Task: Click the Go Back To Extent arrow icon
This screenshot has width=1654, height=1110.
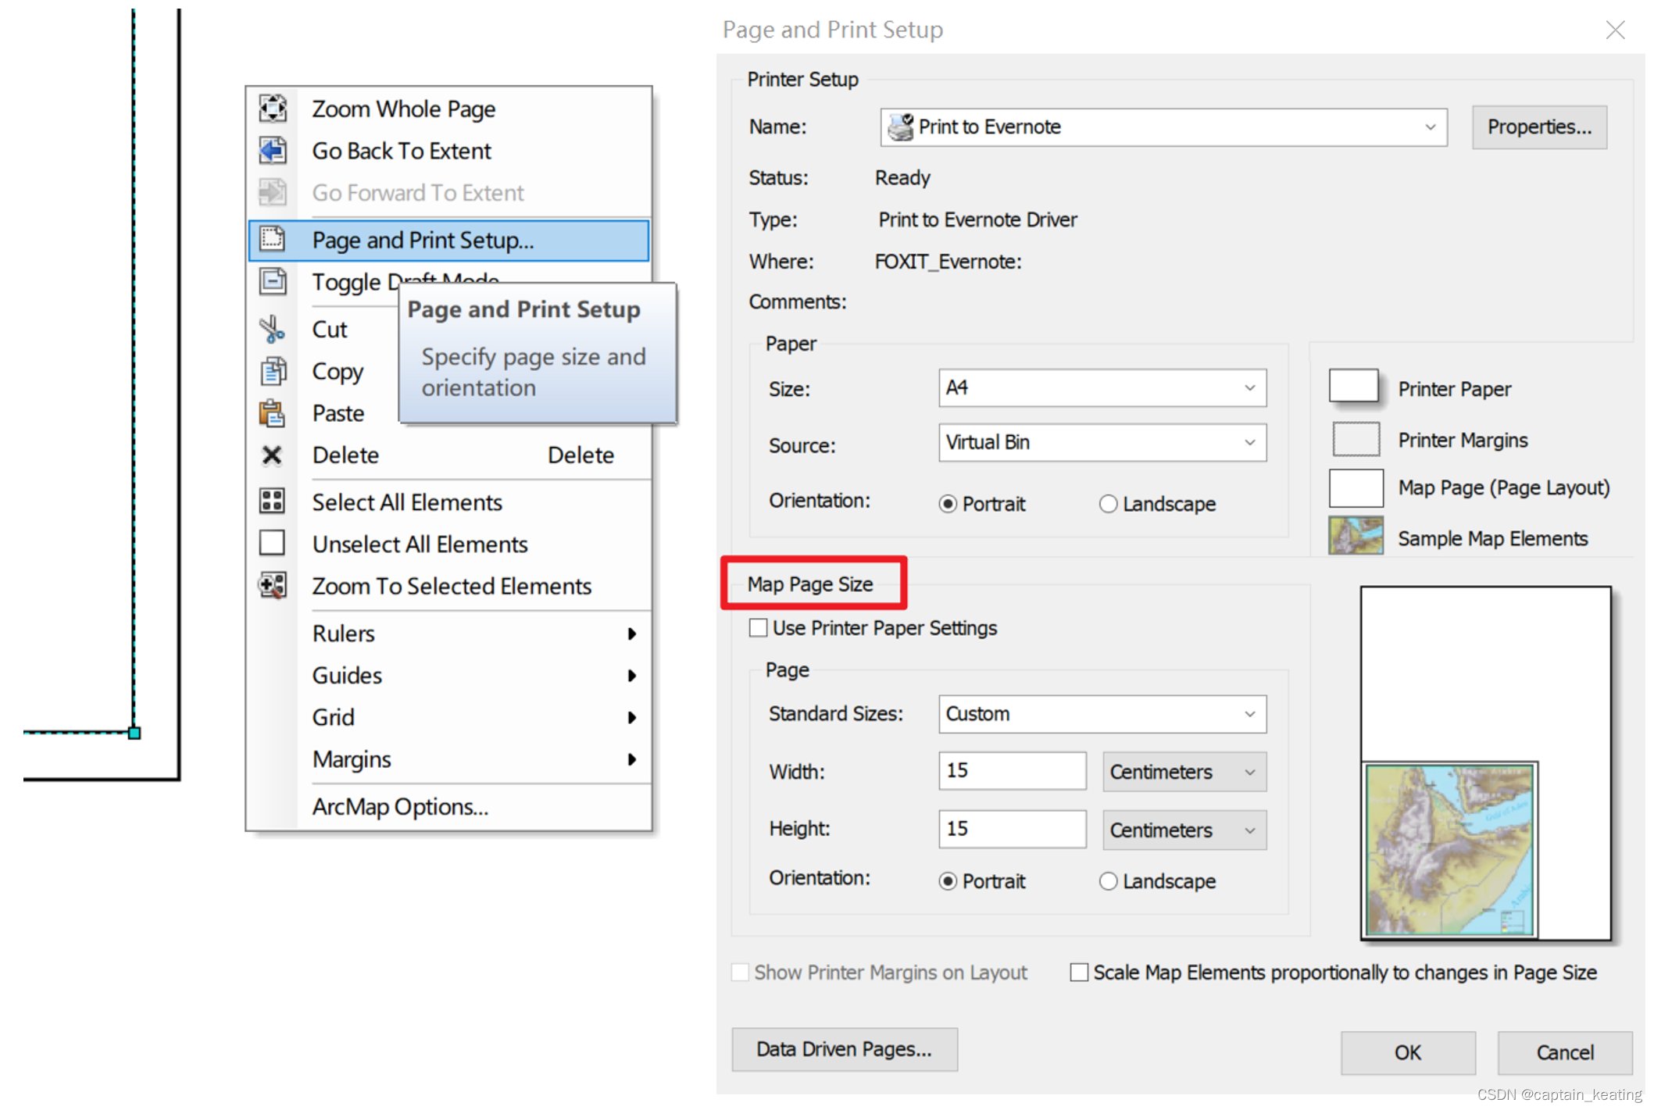Action: 273,150
